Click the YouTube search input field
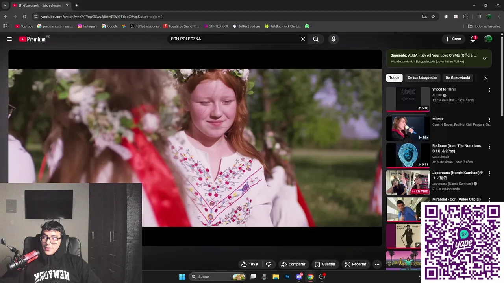The height and width of the screenshot is (283, 504). coord(234,39)
